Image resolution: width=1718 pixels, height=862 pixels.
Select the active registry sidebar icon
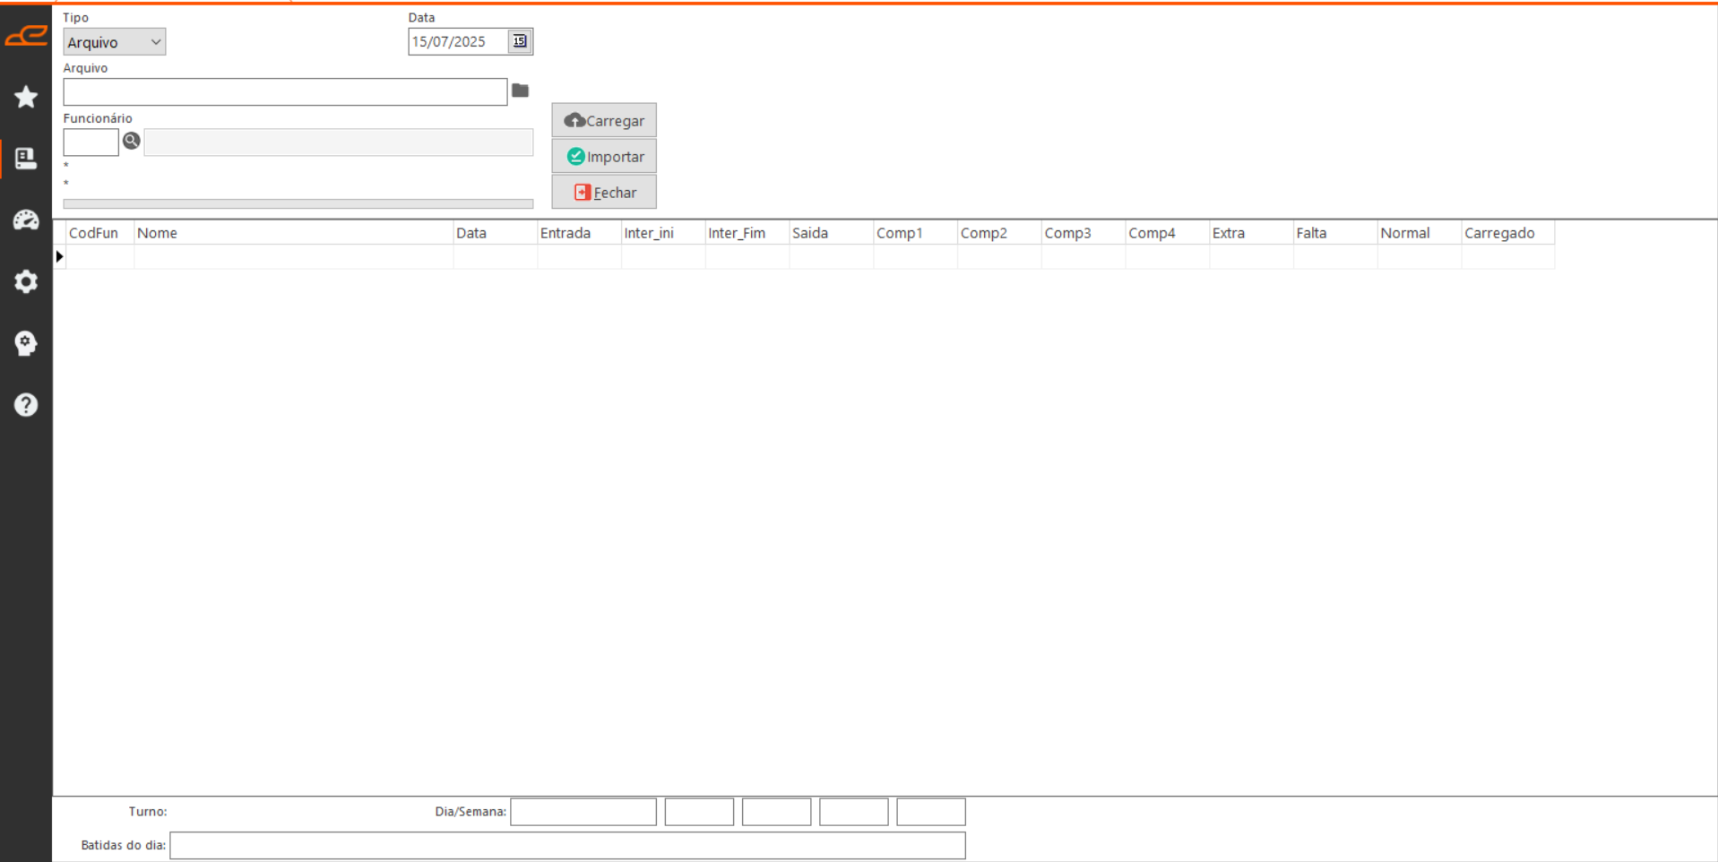pyautogui.click(x=26, y=159)
